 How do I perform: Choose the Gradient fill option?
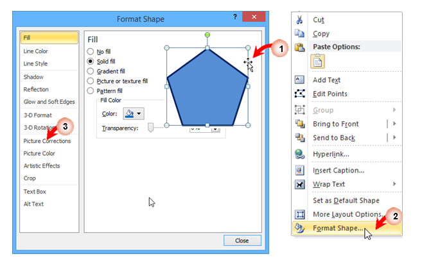[x=91, y=71]
